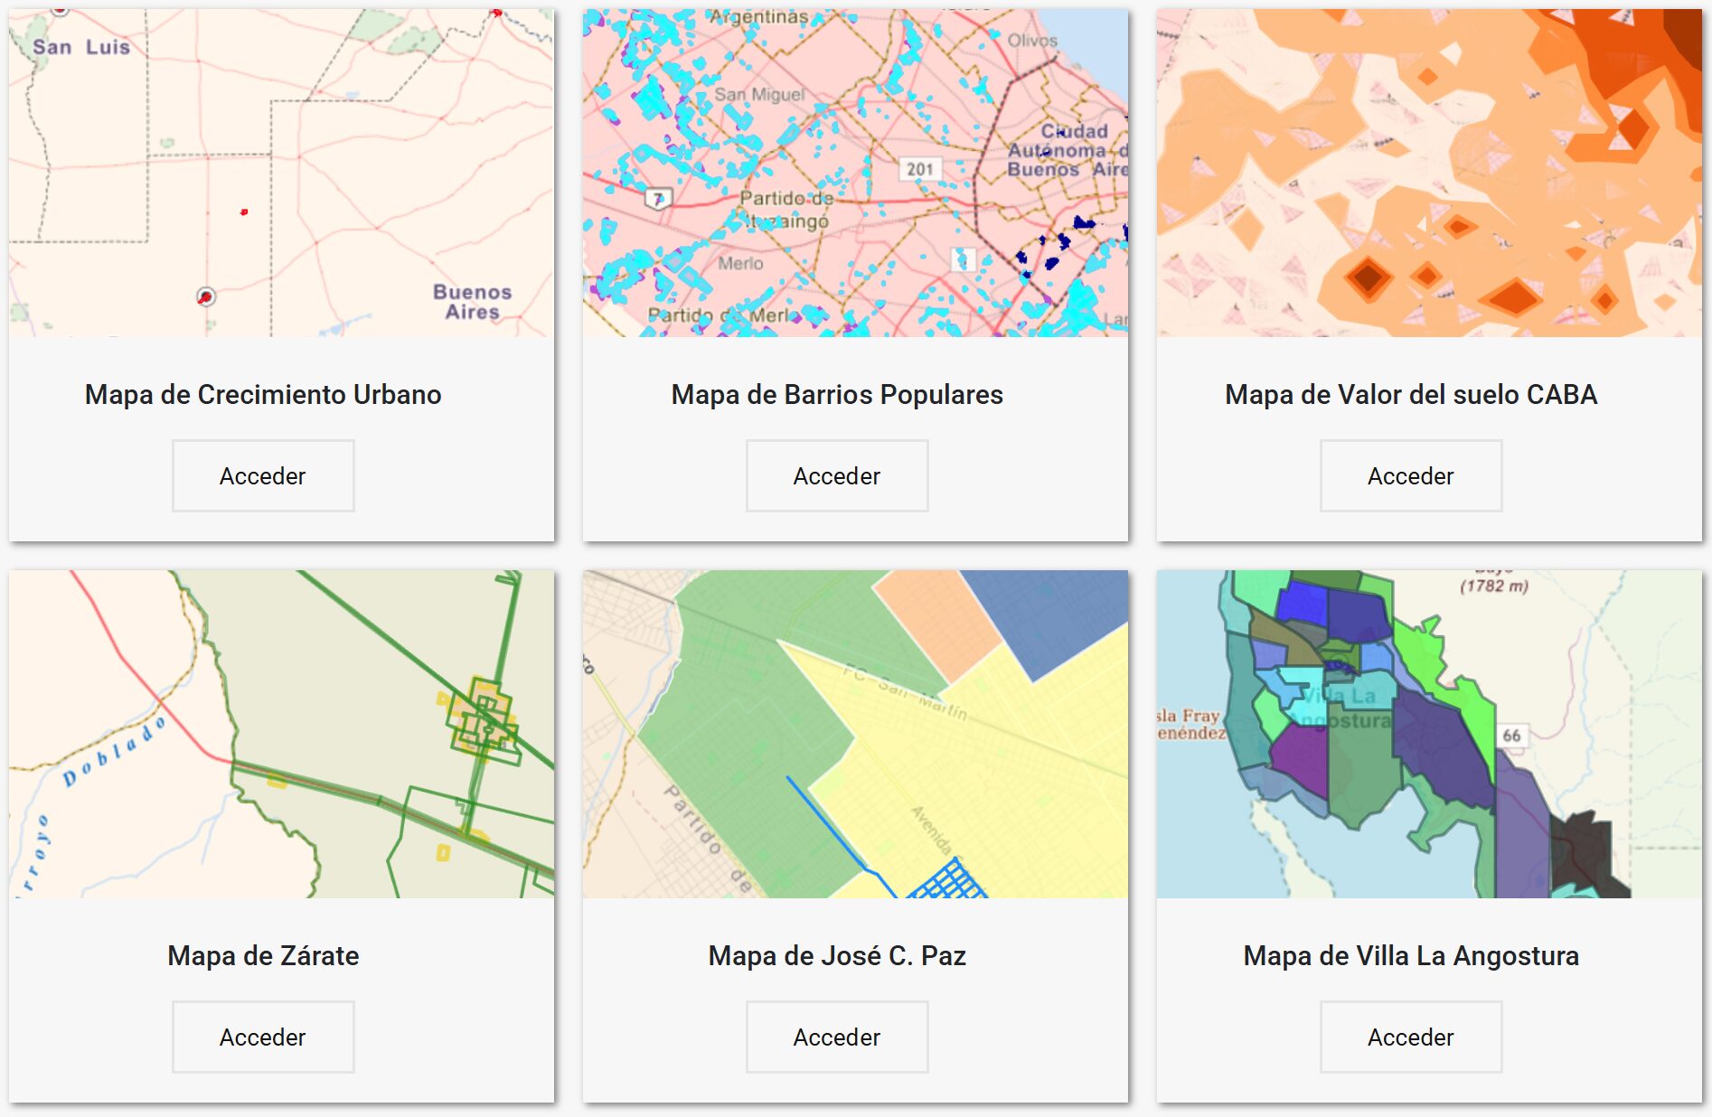Image resolution: width=1712 pixels, height=1117 pixels.
Task: Click Acceder under Mapa de Zárate
Action: pos(263,1037)
